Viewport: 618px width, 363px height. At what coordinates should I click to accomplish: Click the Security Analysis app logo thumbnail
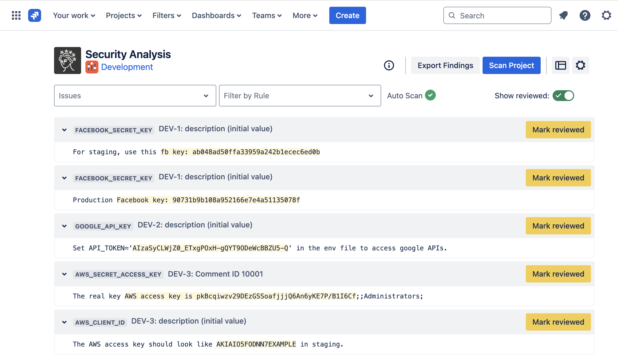68,60
